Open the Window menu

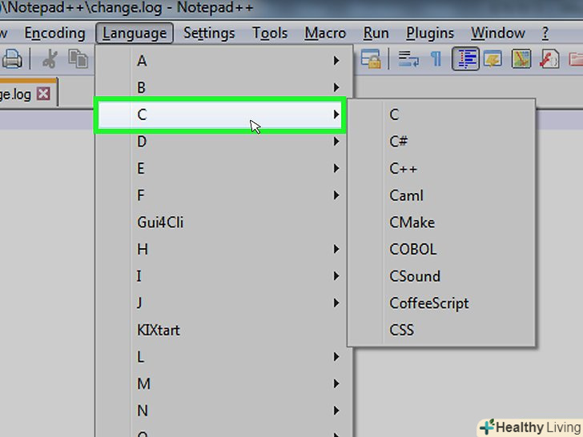point(498,34)
